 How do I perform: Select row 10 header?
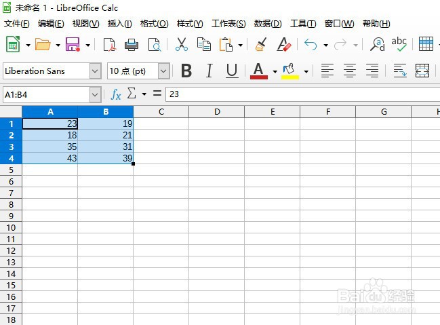coord(11,227)
